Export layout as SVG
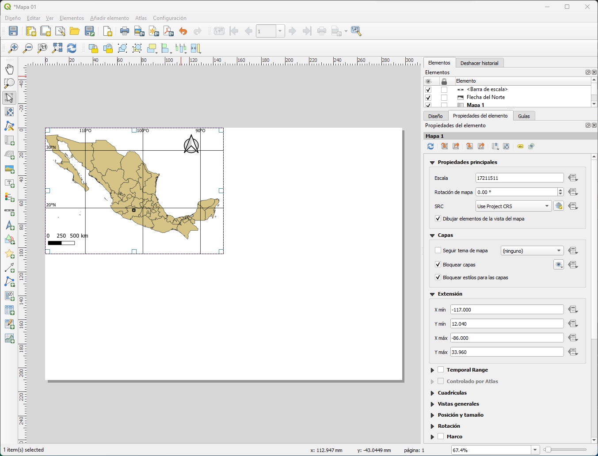The image size is (598, 456). pyautogui.click(x=154, y=31)
